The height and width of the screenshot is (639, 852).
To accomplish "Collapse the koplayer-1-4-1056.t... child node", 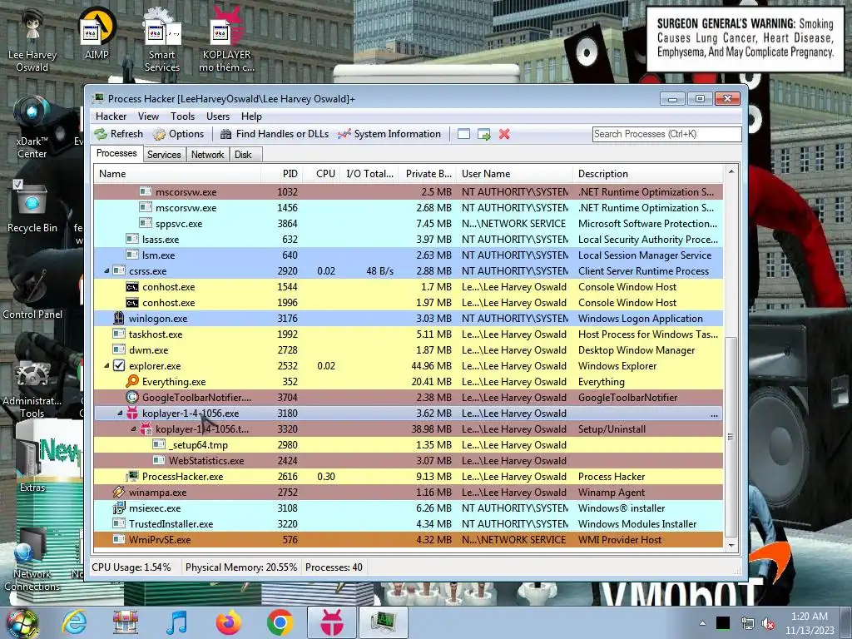I will [x=134, y=429].
